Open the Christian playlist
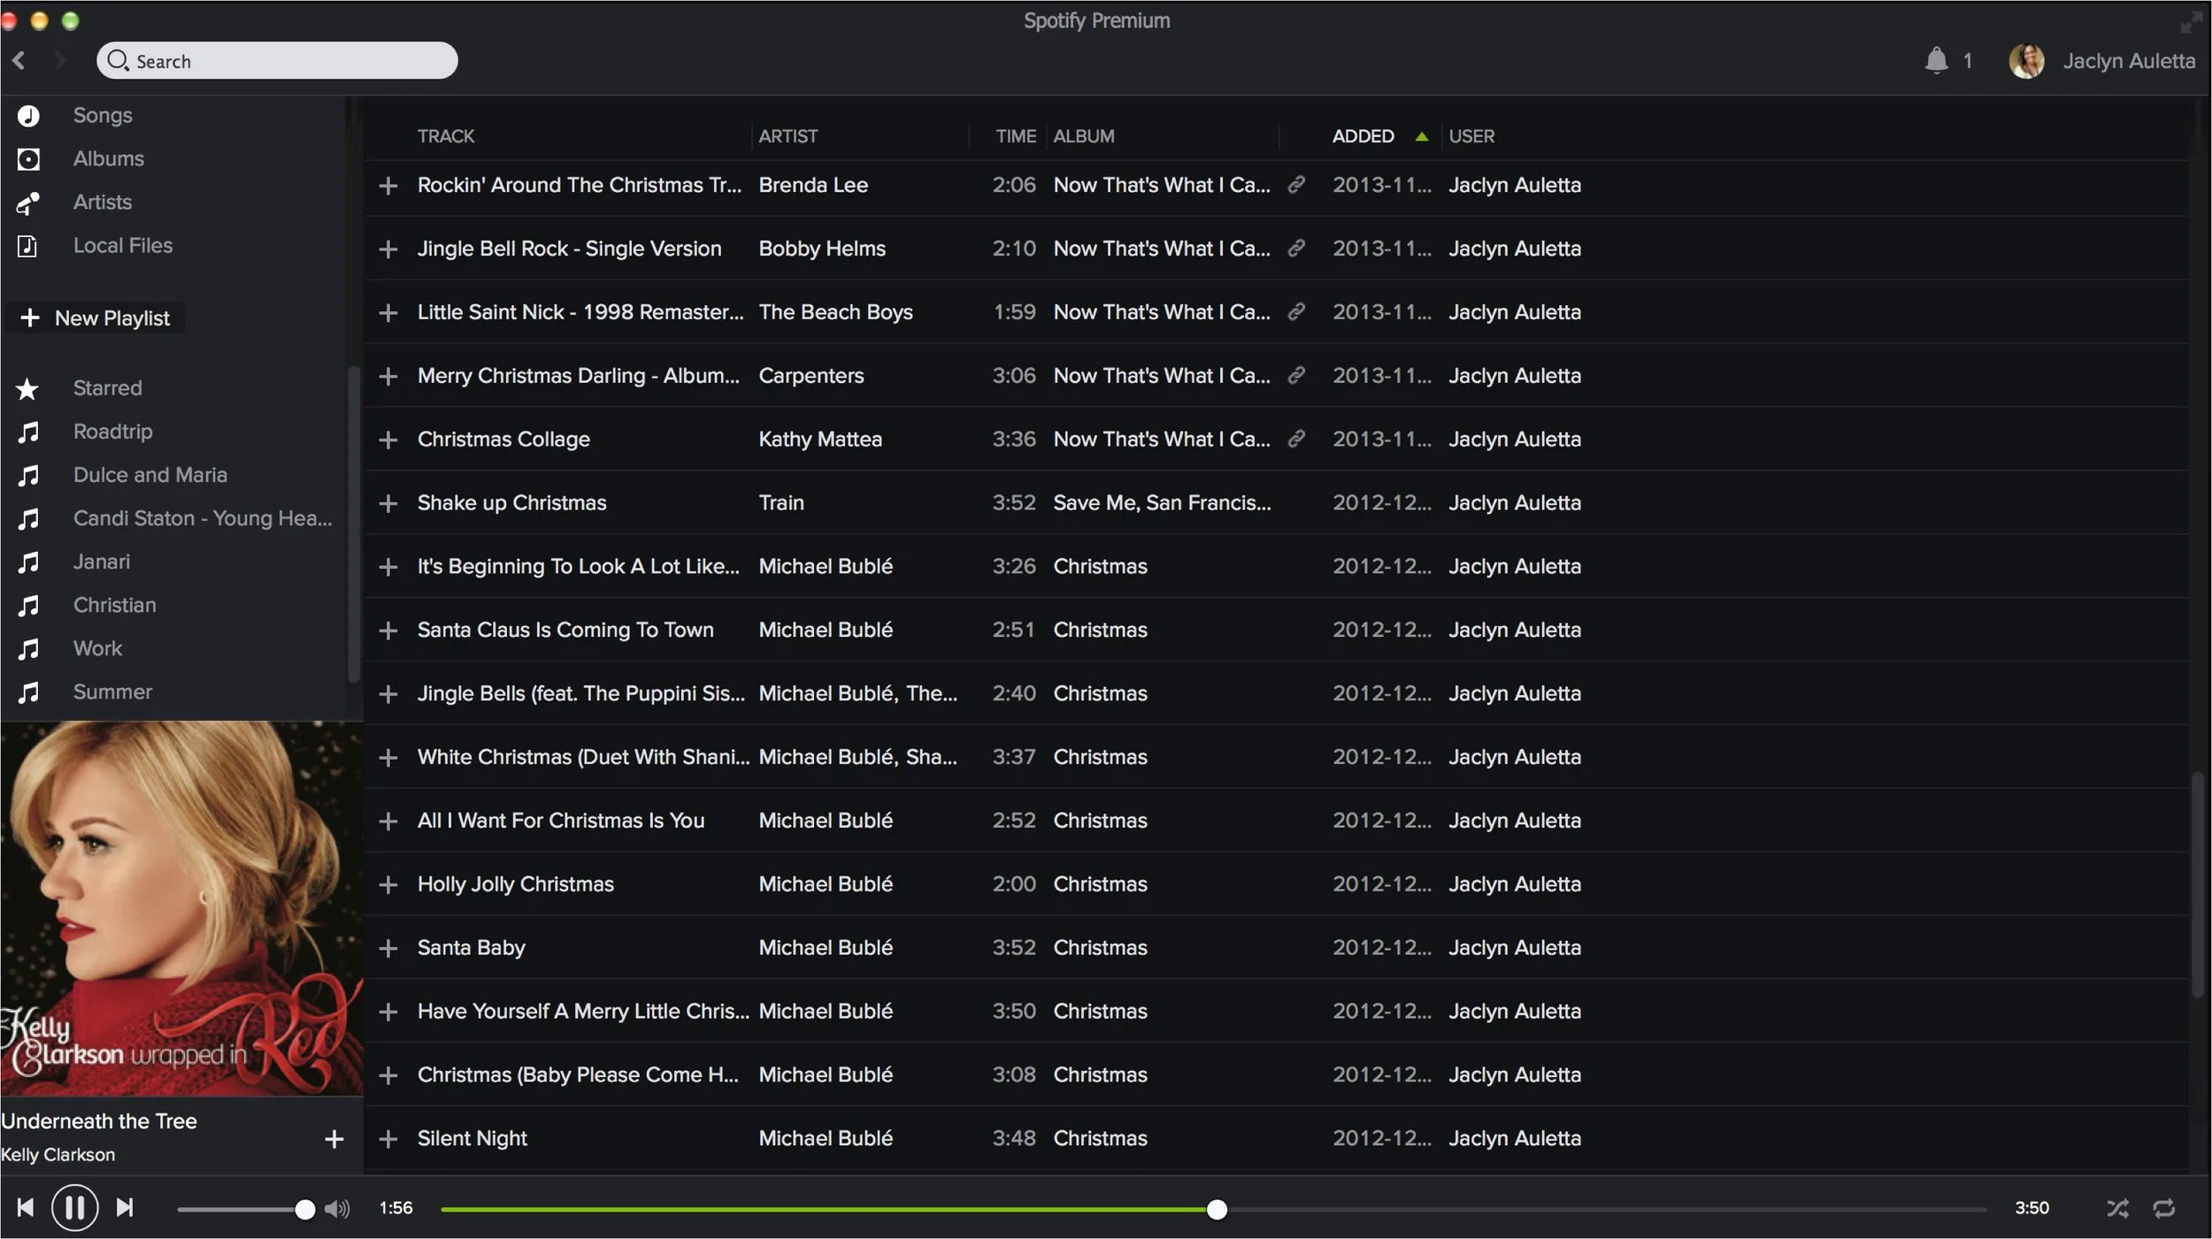The width and height of the screenshot is (2212, 1239). click(x=114, y=605)
